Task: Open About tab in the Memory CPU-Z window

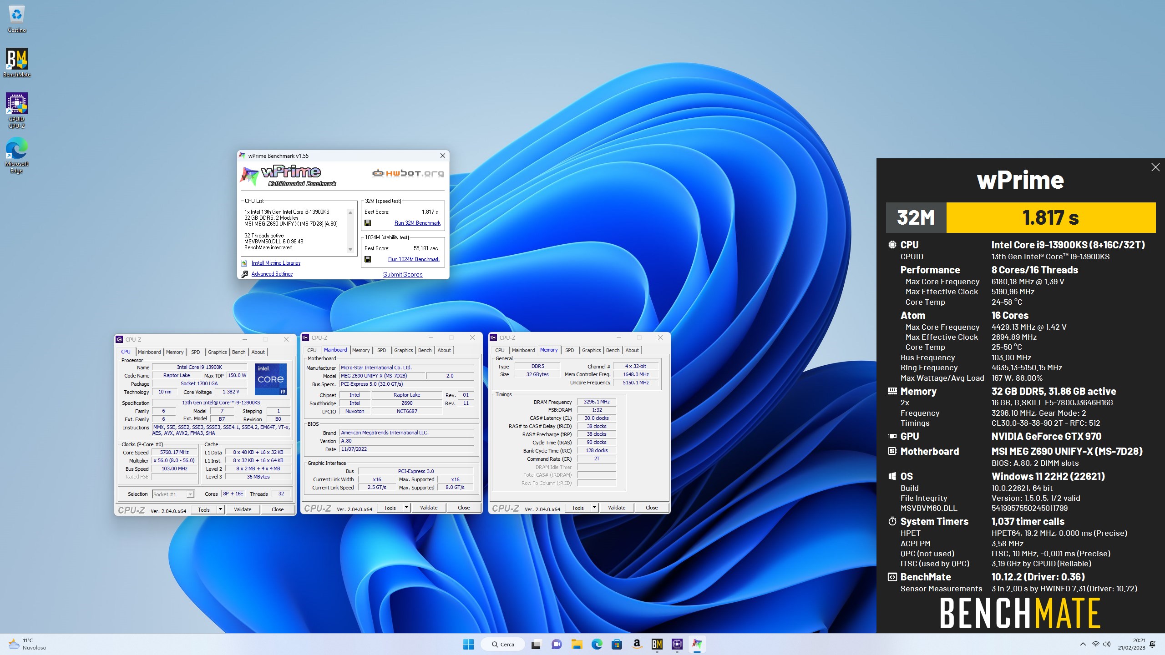Action: click(x=632, y=350)
